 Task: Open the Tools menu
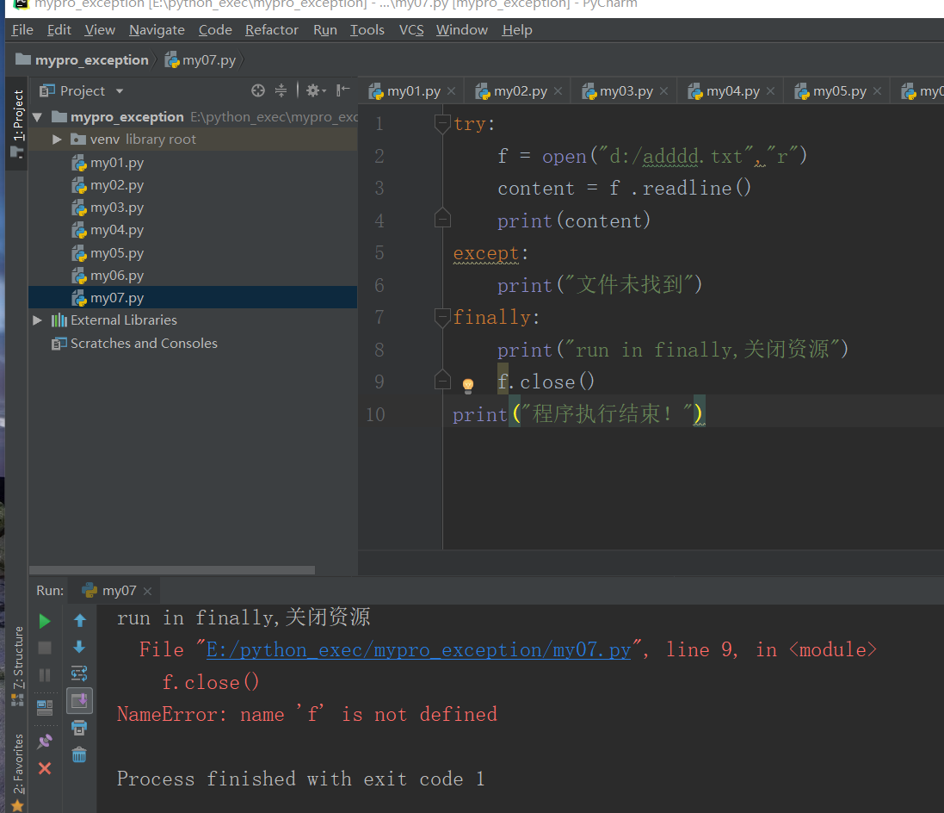367,29
